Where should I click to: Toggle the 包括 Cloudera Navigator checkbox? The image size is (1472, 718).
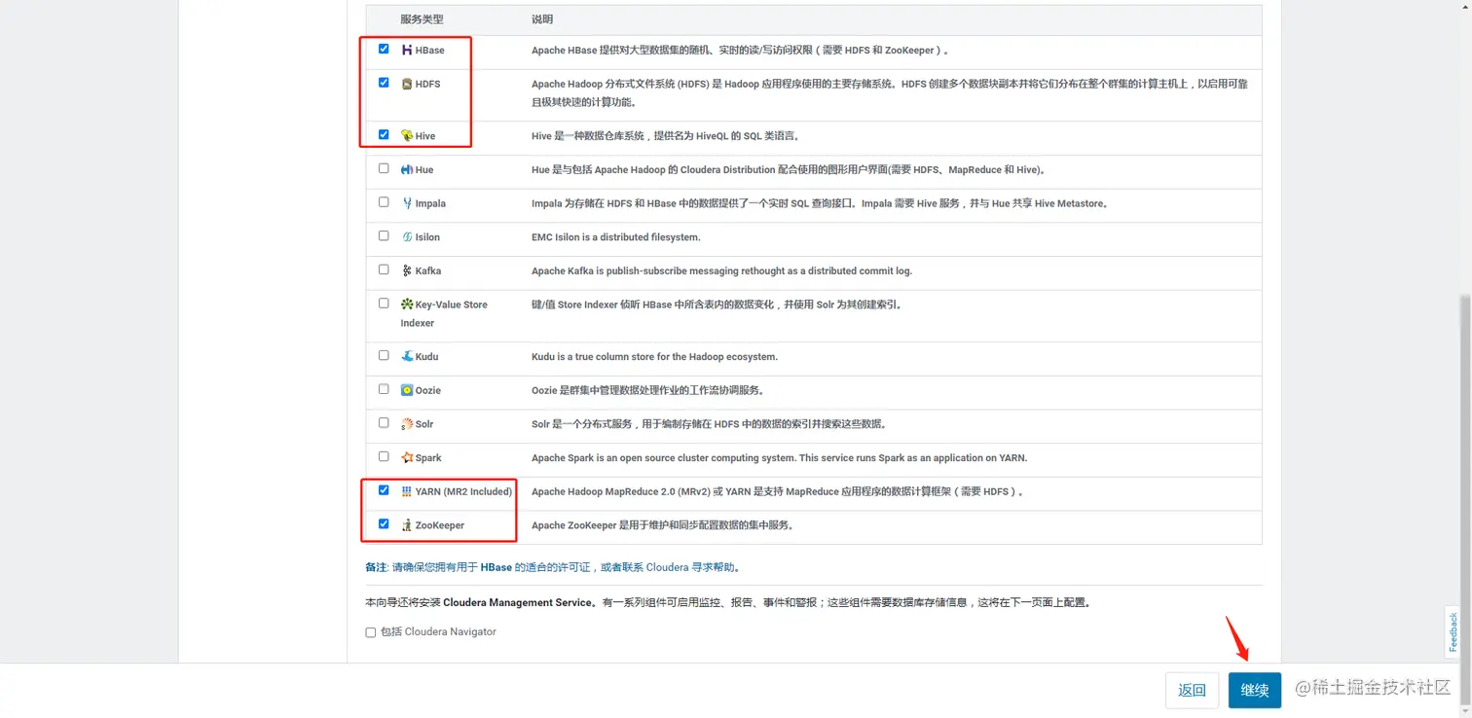click(370, 632)
